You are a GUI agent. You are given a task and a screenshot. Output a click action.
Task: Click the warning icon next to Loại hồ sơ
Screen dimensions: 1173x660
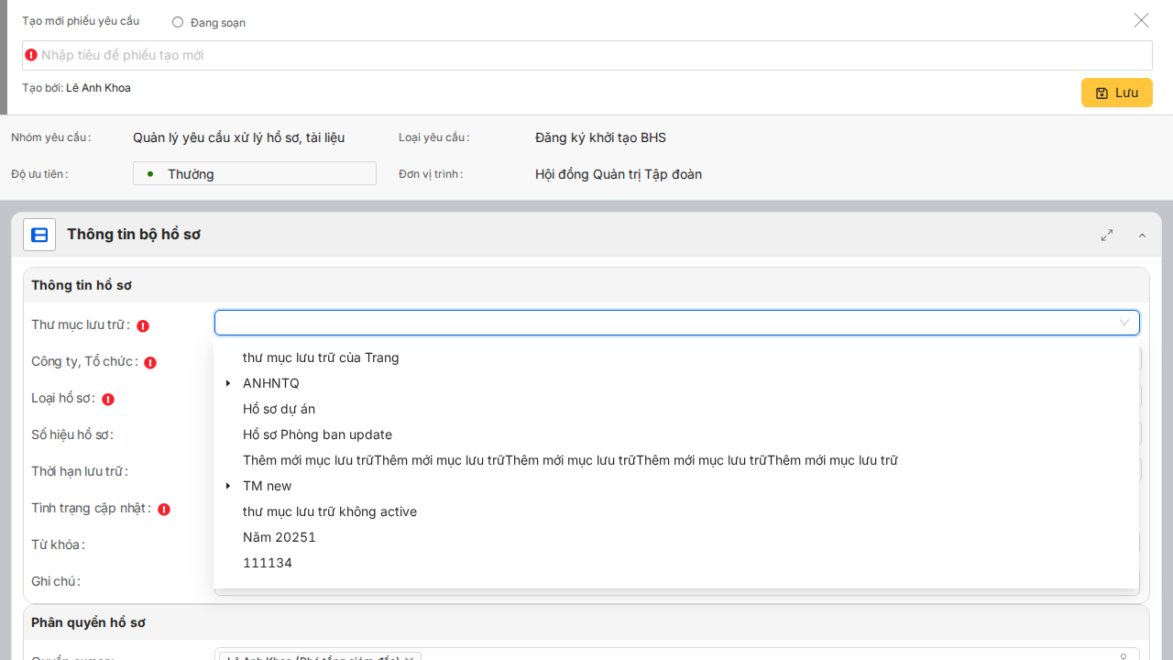[x=108, y=399]
